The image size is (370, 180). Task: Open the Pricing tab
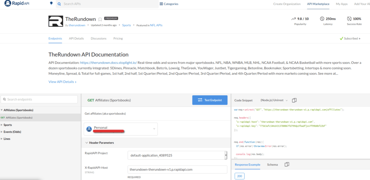[118, 38]
